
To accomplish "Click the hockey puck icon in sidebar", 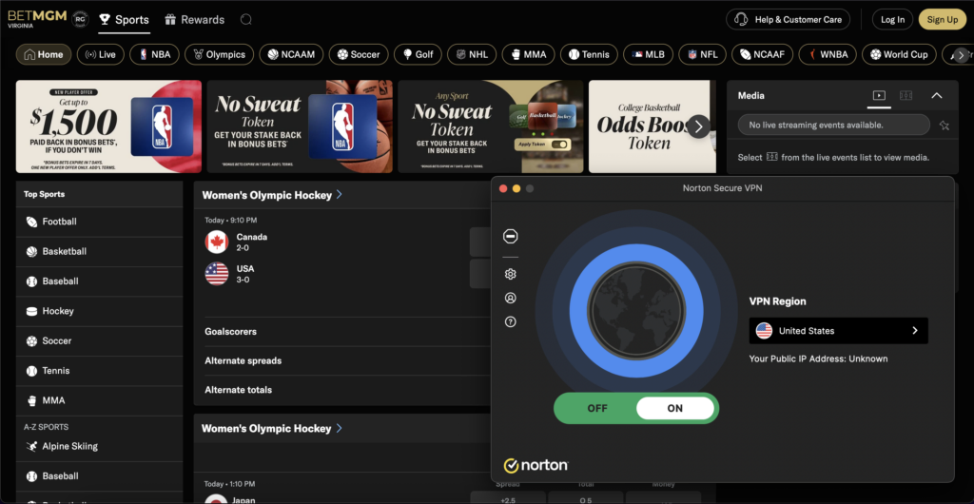I will click(x=31, y=312).
